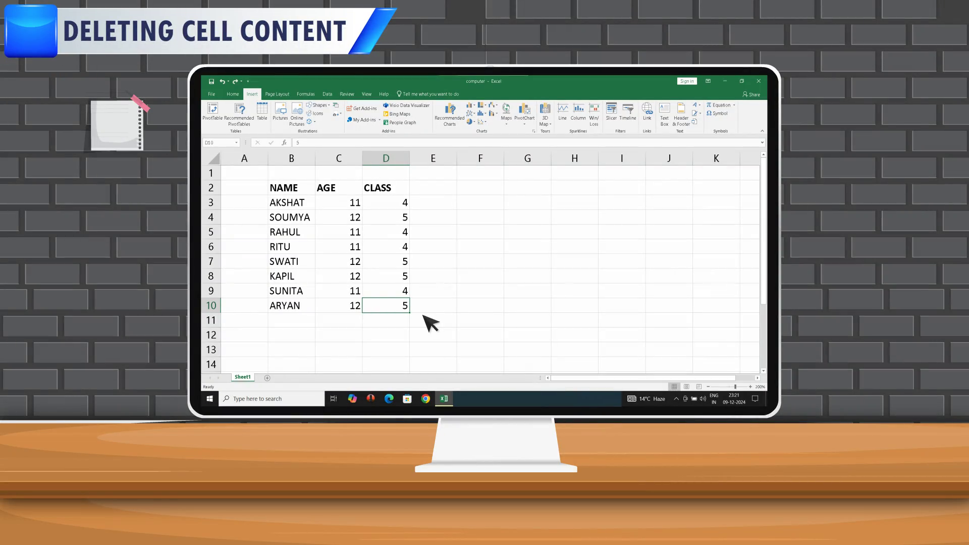This screenshot has width=969, height=545.
Task: Switch to Normal view in status bar
Action: click(x=674, y=387)
